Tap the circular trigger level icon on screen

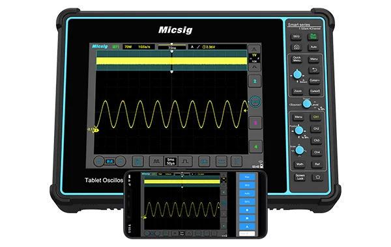[255, 102]
